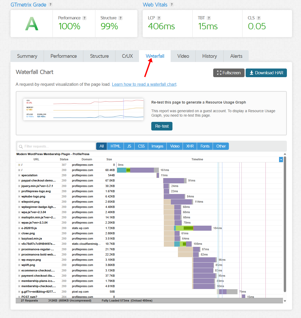Screen dimensions: 301x318
Task: Expand the close.png request row
Action: pos(19,234)
